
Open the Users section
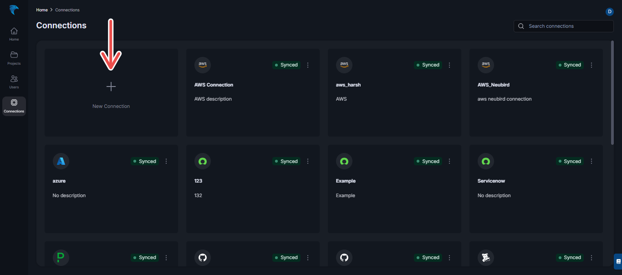(x=14, y=81)
